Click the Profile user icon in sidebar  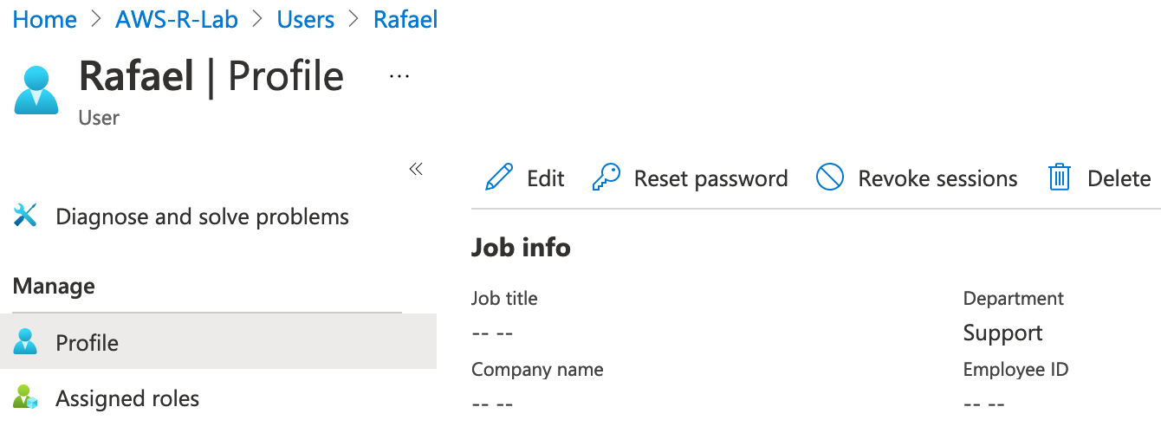(x=25, y=342)
